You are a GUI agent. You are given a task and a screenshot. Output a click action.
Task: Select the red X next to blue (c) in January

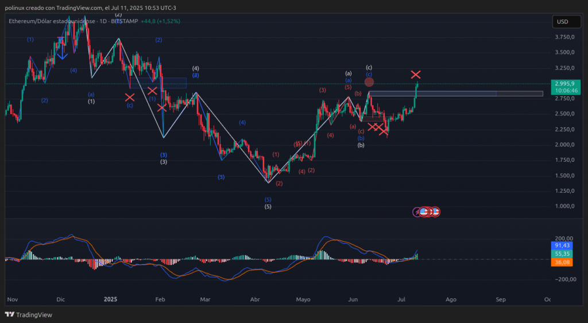click(x=130, y=98)
